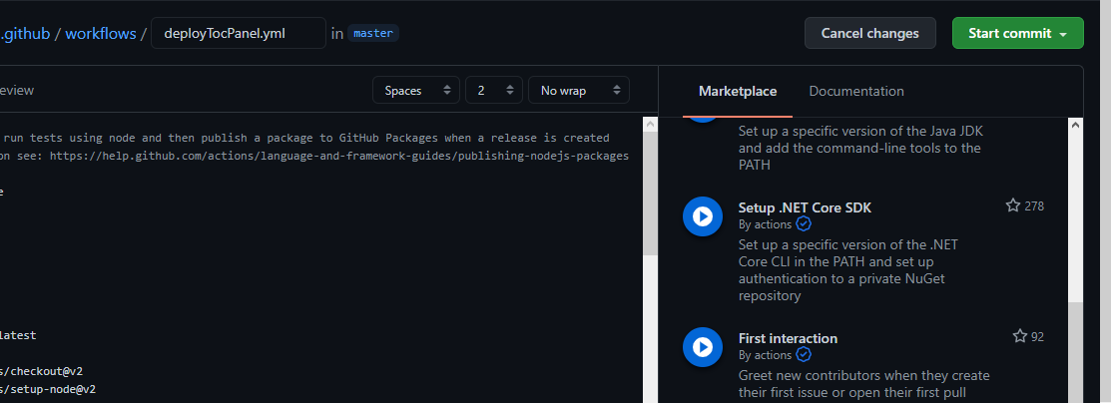Open the First interaction title link
1111x403 pixels.
[788, 338]
